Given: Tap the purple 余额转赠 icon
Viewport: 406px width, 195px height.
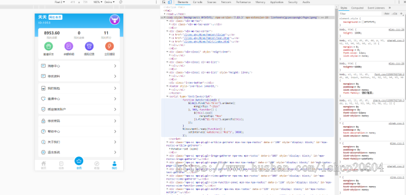Looking at the screenshot, I should (x=69, y=46).
